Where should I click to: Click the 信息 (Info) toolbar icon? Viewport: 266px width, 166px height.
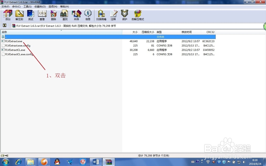pyautogui.click(x=88, y=15)
